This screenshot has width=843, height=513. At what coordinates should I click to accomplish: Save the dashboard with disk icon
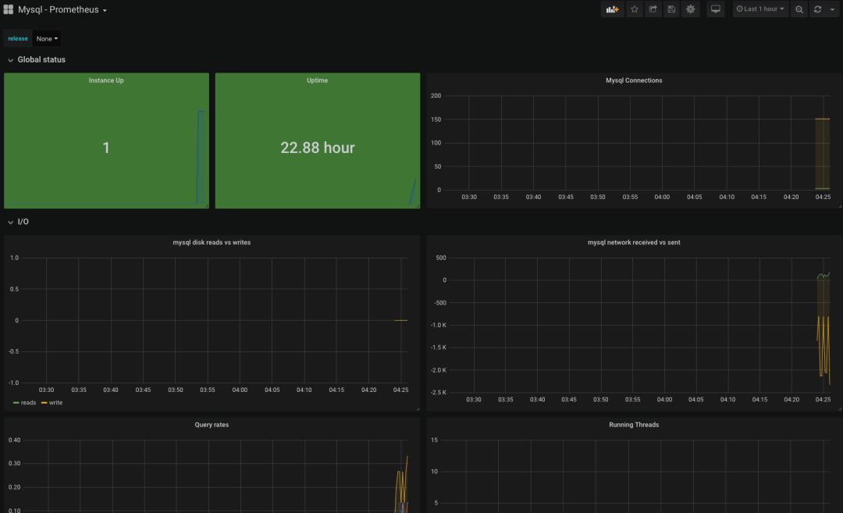[671, 9]
